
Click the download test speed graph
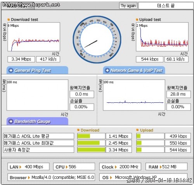(x=34, y=37)
